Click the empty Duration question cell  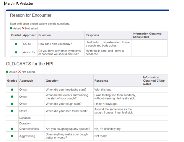pyautogui.click(x=69, y=123)
